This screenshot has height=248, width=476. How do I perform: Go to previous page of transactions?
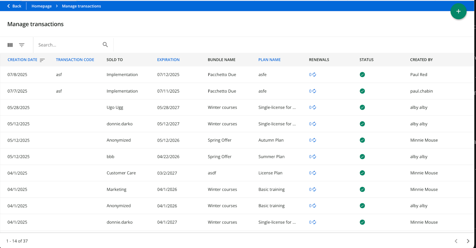(456, 241)
